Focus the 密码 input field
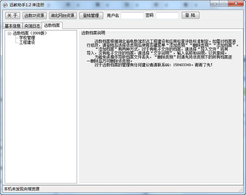This screenshot has height=195, width=246. pos(167,16)
